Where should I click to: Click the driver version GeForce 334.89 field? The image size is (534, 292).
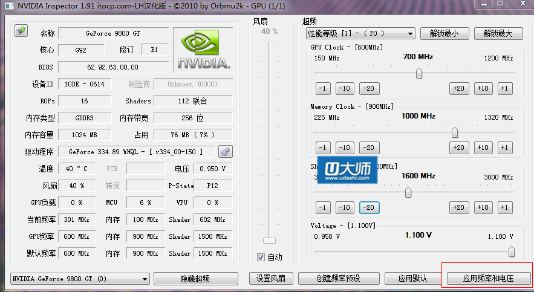coord(136,152)
